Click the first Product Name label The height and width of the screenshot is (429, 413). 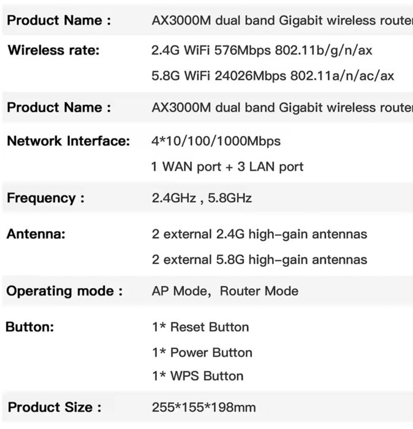coord(59,20)
